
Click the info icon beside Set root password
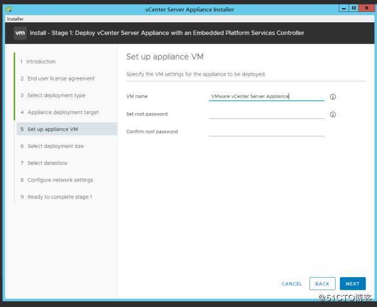333,115
